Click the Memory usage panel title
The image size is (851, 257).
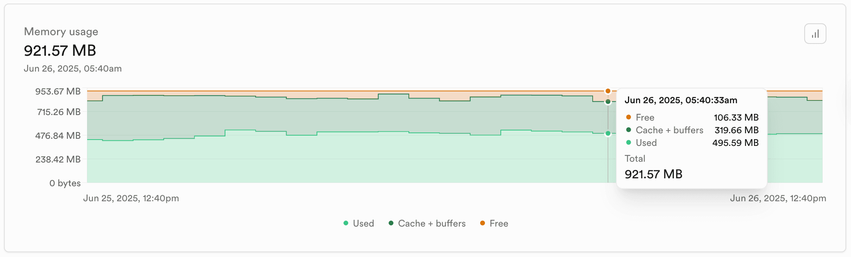pos(61,32)
